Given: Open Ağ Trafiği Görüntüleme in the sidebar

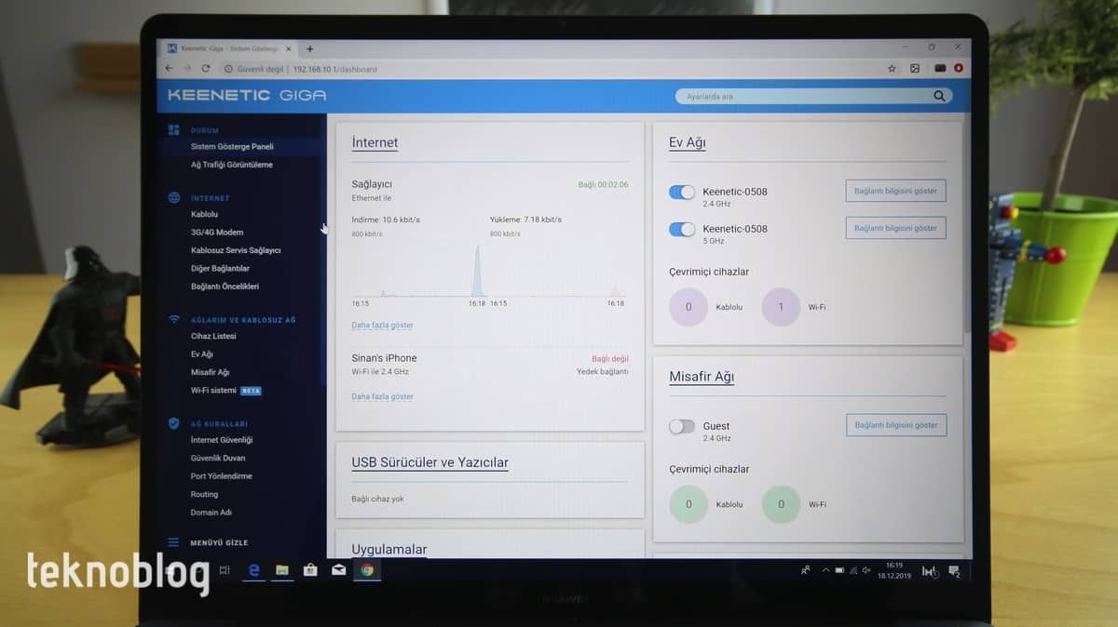Looking at the screenshot, I should (x=231, y=165).
